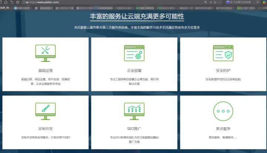Click the description under 安全防护
The height and width of the screenshot is (153, 267).
pos(223,79)
